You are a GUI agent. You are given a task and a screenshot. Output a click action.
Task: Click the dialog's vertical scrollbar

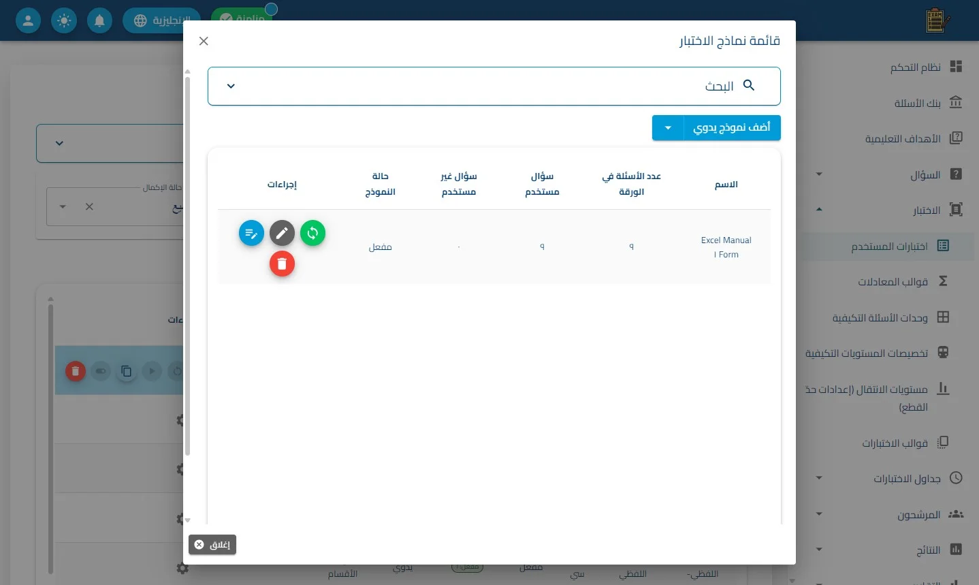click(x=187, y=266)
